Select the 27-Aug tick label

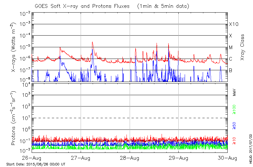pyautogui.click(x=81, y=158)
